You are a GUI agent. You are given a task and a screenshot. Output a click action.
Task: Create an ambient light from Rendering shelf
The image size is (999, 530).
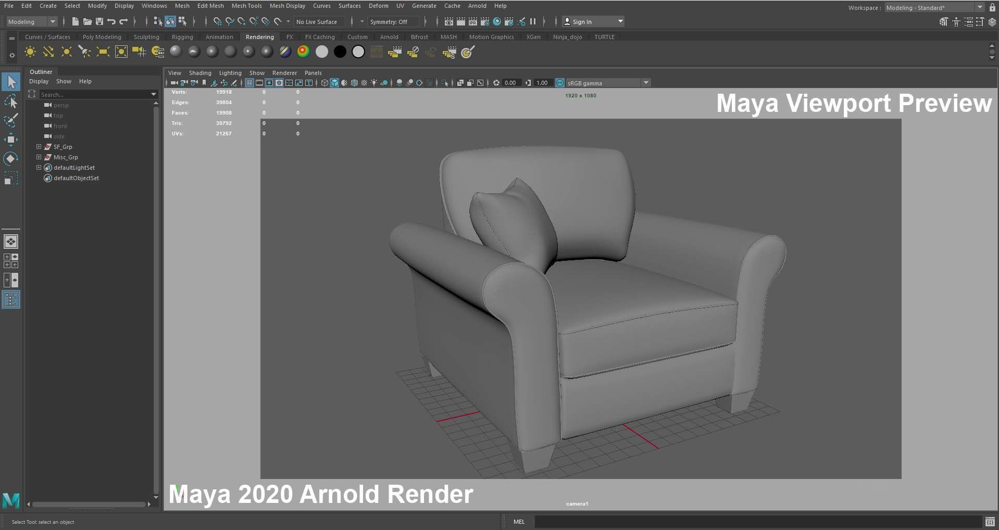[30, 52]
